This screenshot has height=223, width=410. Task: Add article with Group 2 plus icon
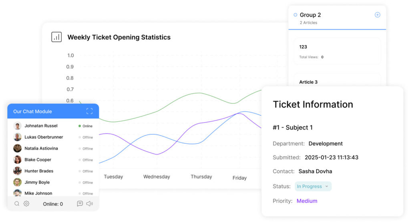[x=377, y=15]
